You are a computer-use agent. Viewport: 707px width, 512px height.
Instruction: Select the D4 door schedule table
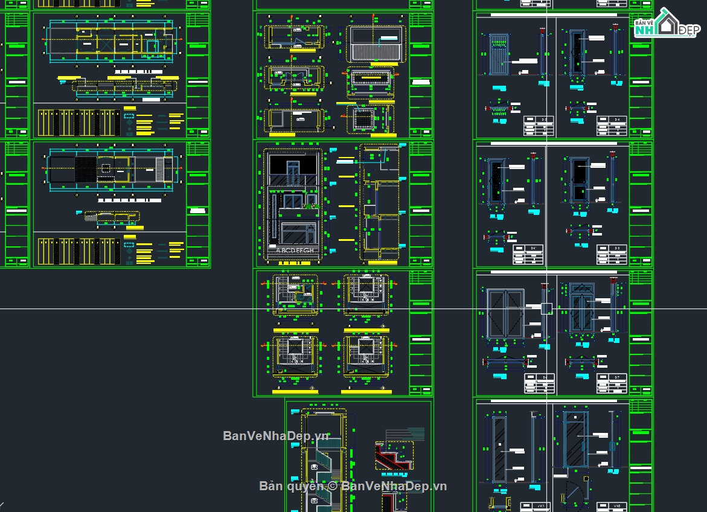[x=612, y=126]
